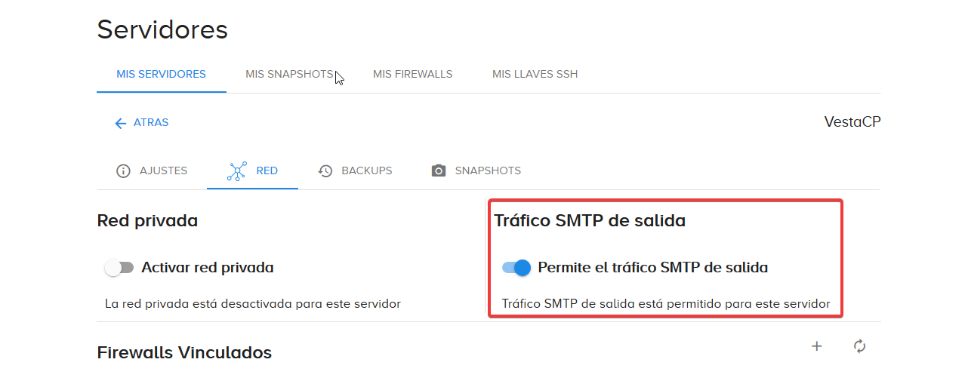The height and width of the screenshot is (387, 968).
Task: Click the VestaCP server name
Action: tap(852, 121)
